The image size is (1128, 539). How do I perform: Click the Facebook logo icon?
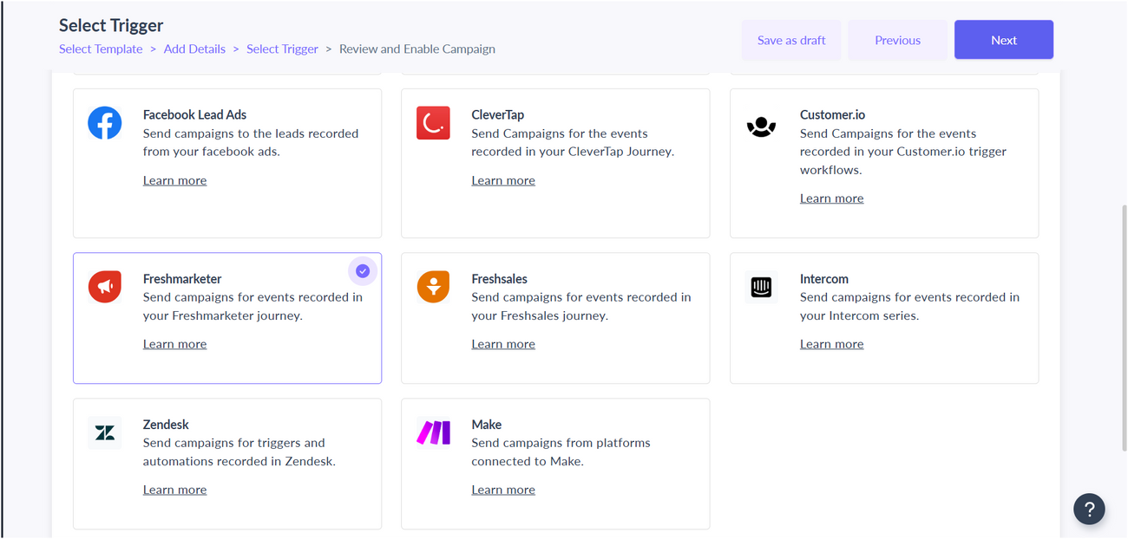[105, 123]
